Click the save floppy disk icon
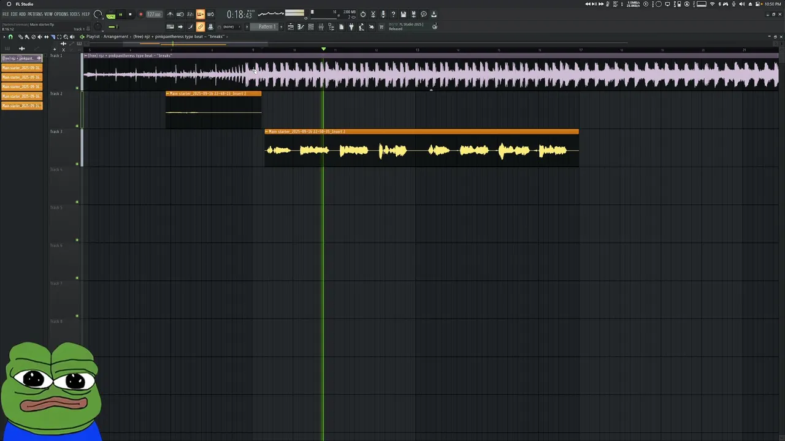 tap(404, 14)
